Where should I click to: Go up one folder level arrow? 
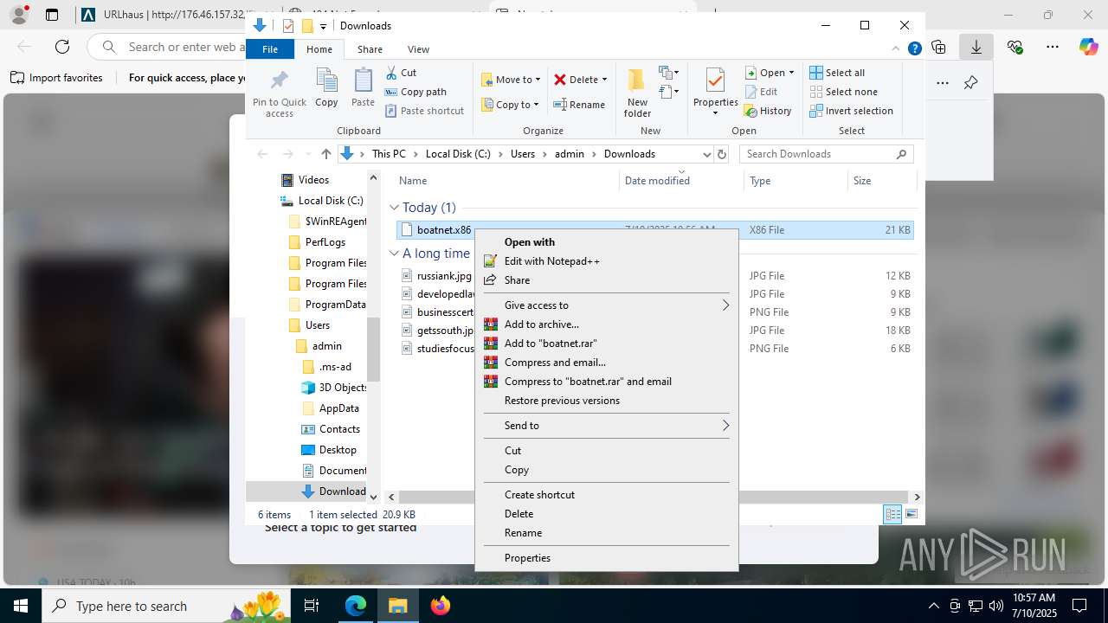[325, 154]
